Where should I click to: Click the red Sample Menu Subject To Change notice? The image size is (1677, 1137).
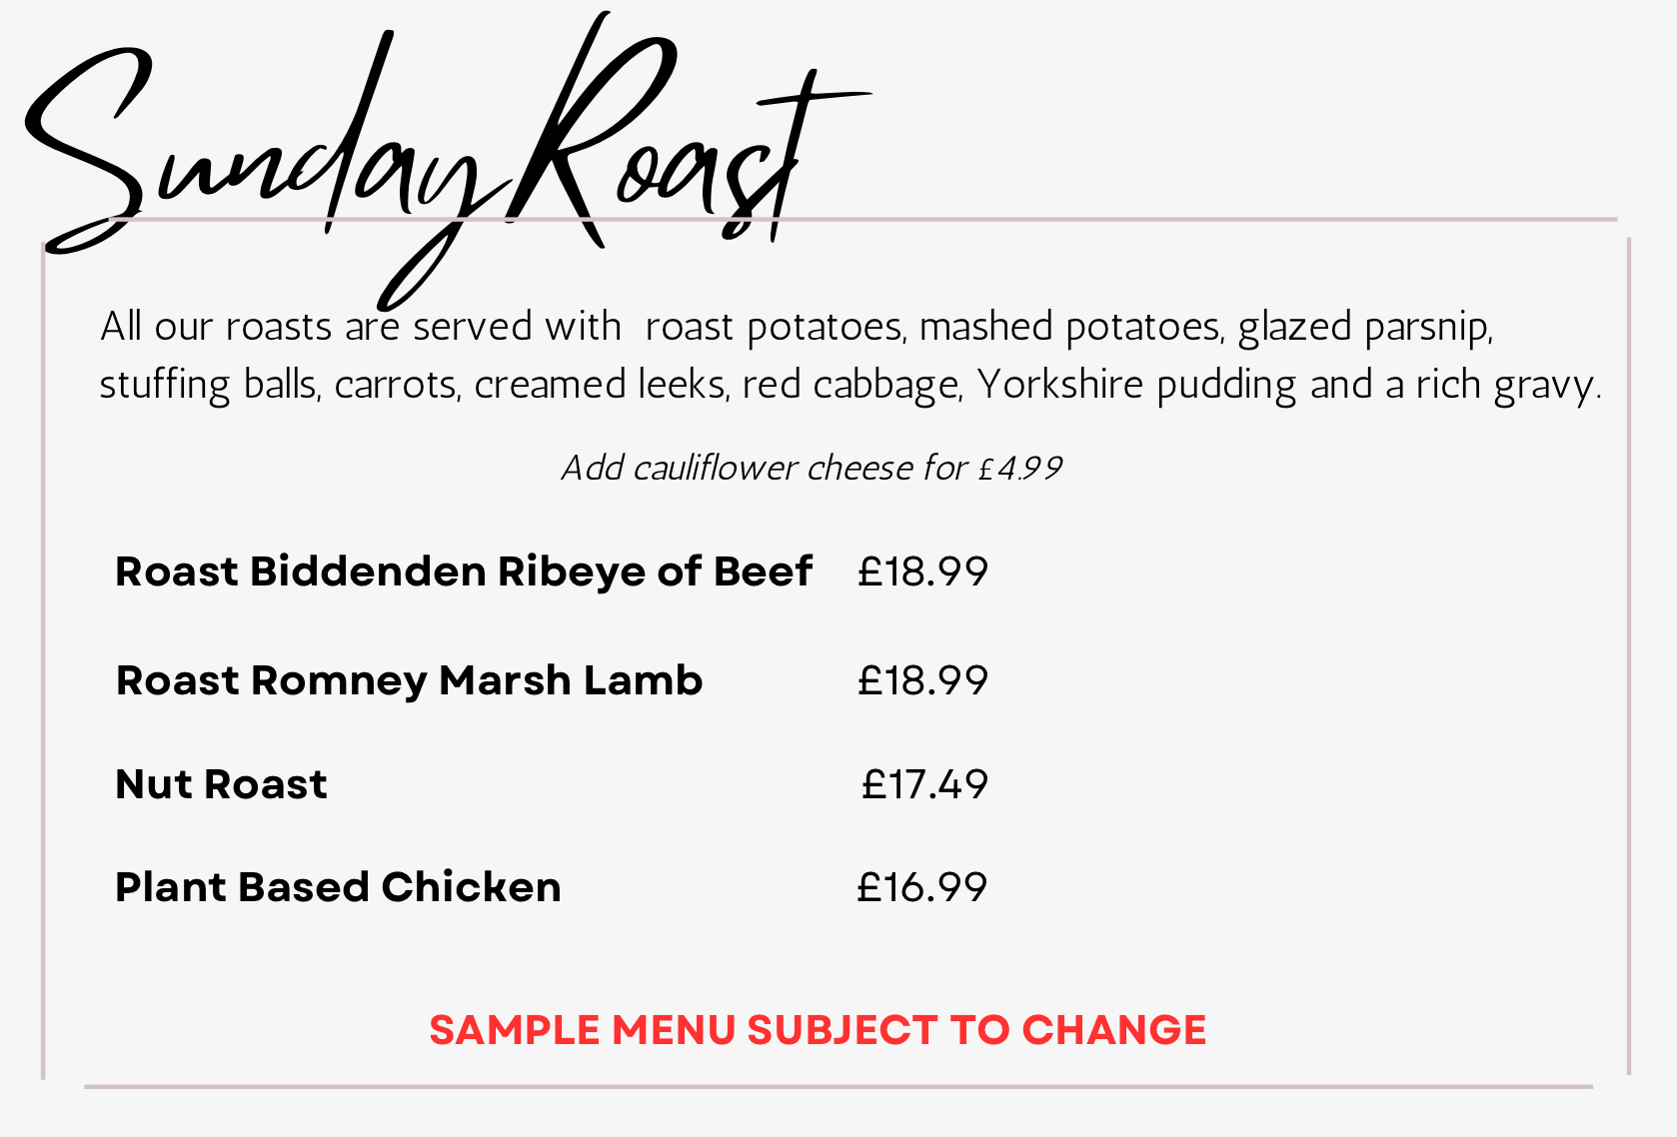(x=818, y=1030)
